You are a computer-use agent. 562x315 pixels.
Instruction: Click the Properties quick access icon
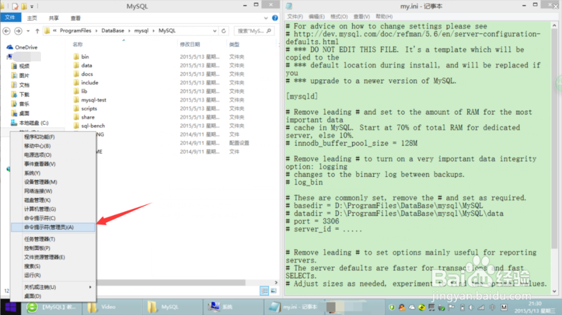coord(15,6)
